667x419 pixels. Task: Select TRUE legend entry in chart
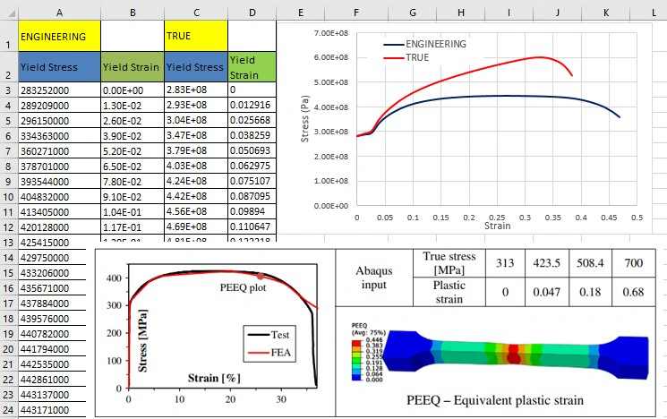(x=406, y=57)
